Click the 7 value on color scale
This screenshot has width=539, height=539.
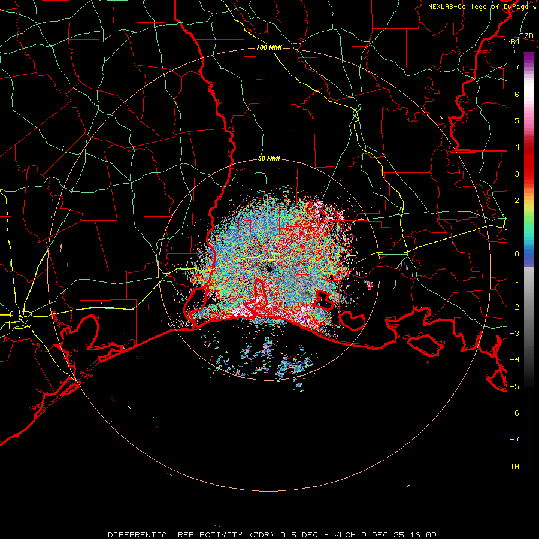[x=517, y=67]
